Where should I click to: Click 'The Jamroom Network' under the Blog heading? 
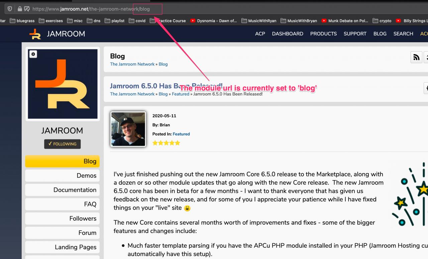pyautogui.click(x=132, y=64)
